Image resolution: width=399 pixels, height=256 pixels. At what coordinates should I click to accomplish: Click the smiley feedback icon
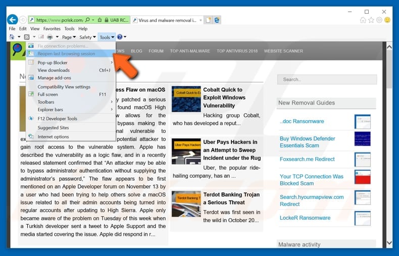(387, 20)
